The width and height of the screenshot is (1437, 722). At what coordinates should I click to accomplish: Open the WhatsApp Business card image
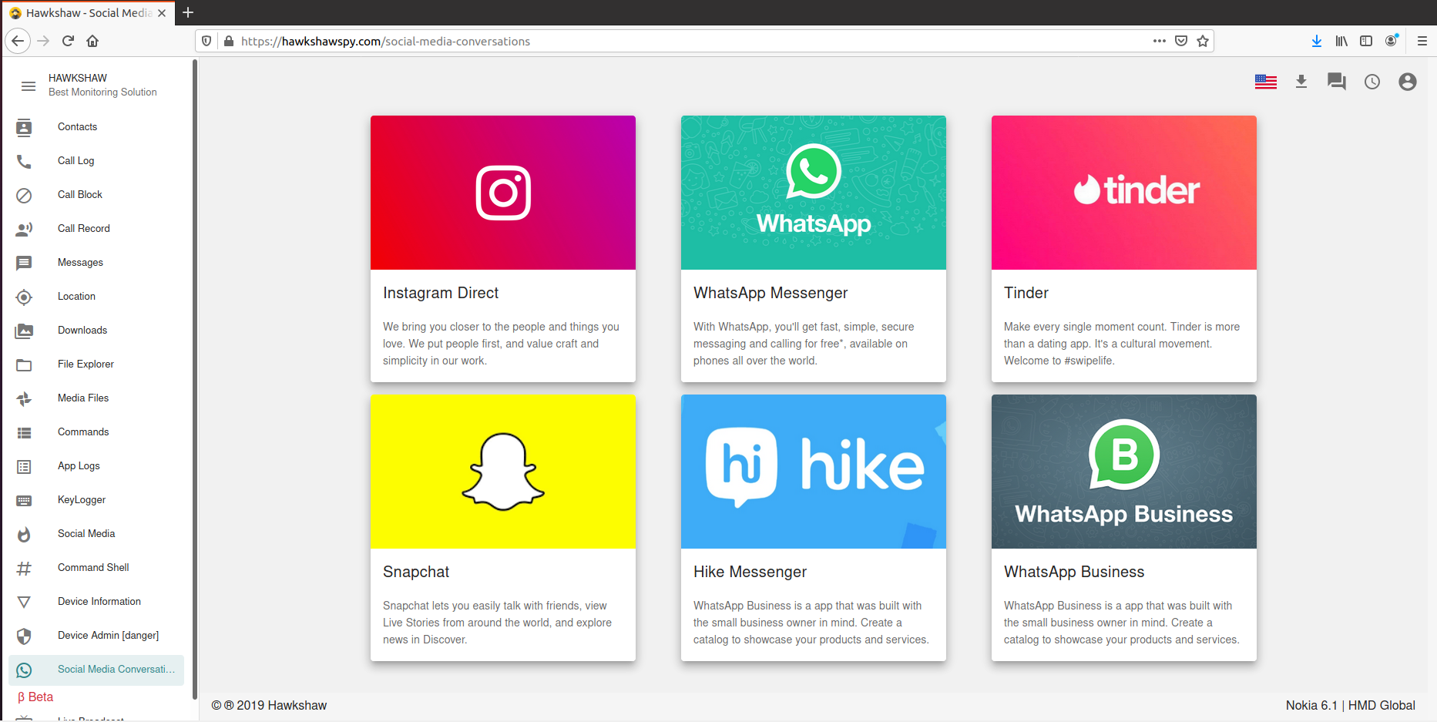[1124, 472]
